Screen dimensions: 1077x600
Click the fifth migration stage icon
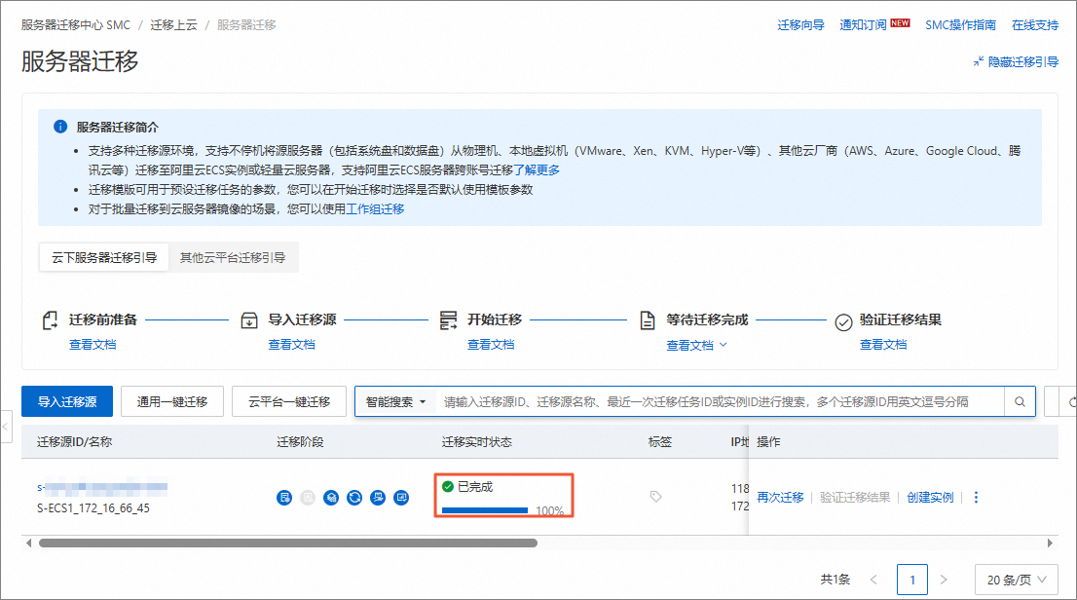378,497
